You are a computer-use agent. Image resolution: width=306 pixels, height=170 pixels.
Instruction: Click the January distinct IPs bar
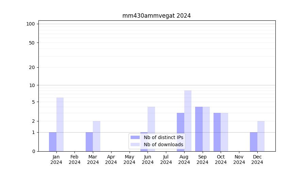point(53,142)
